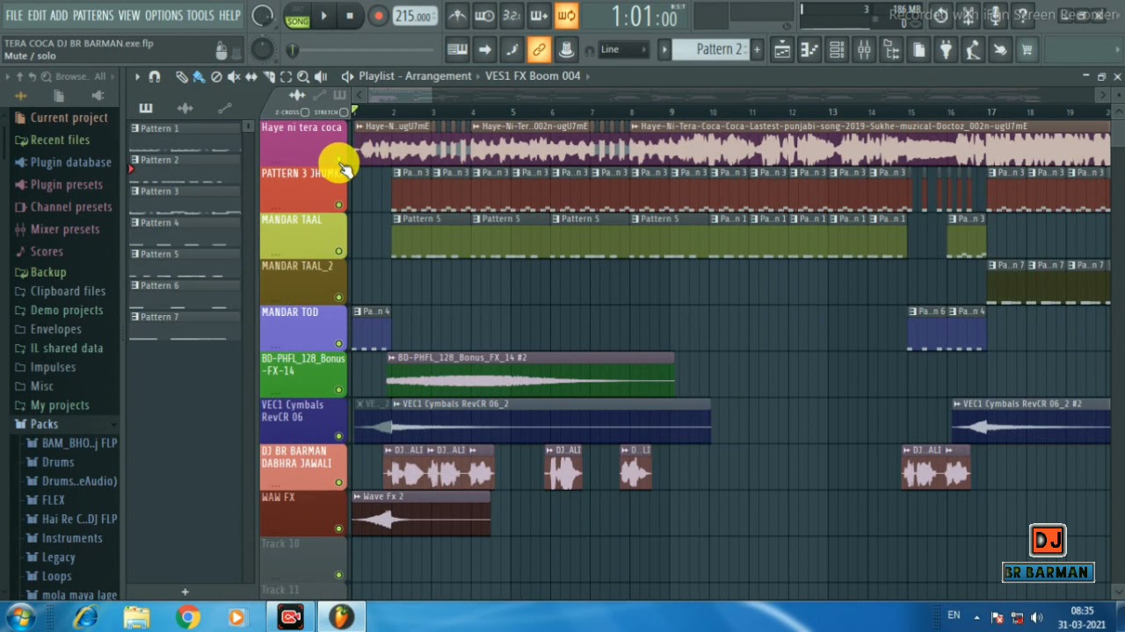Open the OPTIONS menu
The image size is (1125, 632).
(163, 16)
